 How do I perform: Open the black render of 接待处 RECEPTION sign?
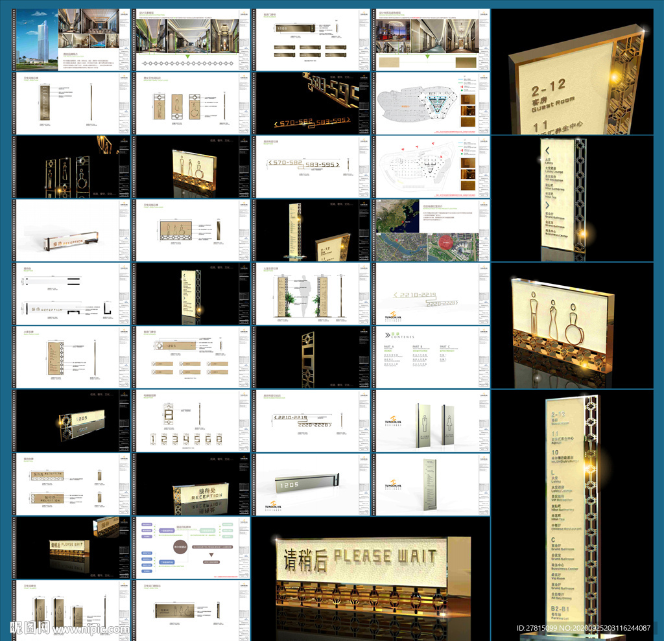(x=193, y=484)
